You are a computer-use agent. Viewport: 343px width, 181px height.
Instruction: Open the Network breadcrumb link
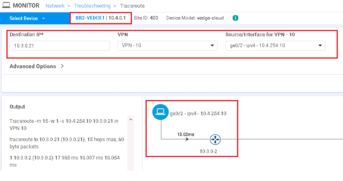click(x=55, y=6)
